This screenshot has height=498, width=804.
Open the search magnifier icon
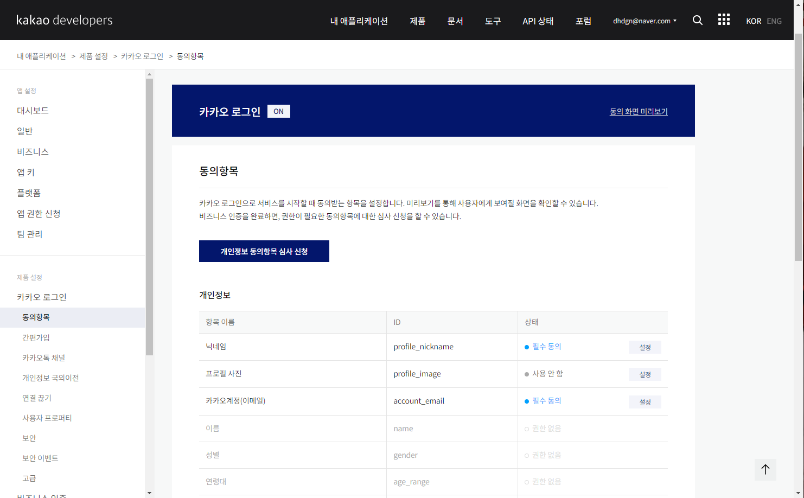(698, 20)
